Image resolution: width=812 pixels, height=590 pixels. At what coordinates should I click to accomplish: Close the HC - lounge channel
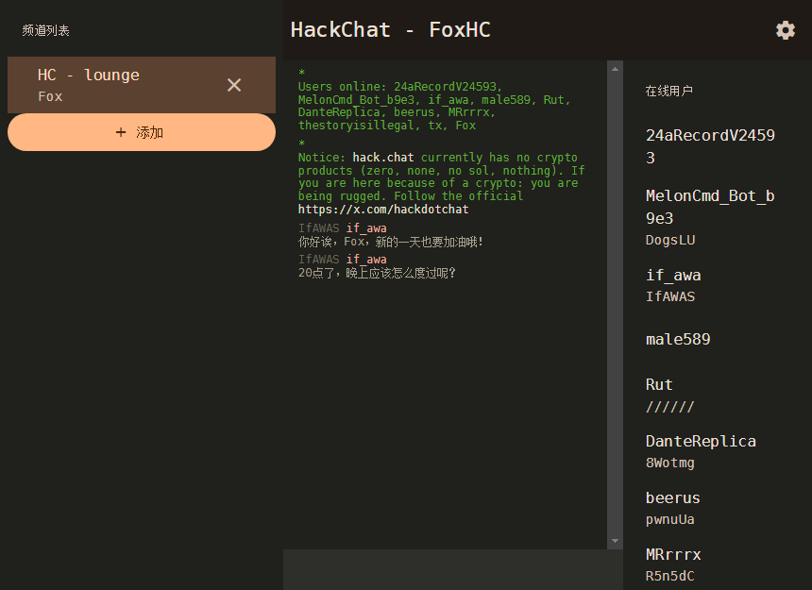(x=234, y=85)
